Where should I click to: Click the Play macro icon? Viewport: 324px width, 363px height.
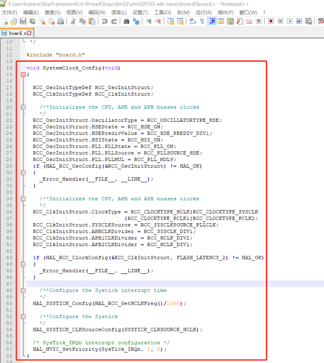(x=290, y=21)
